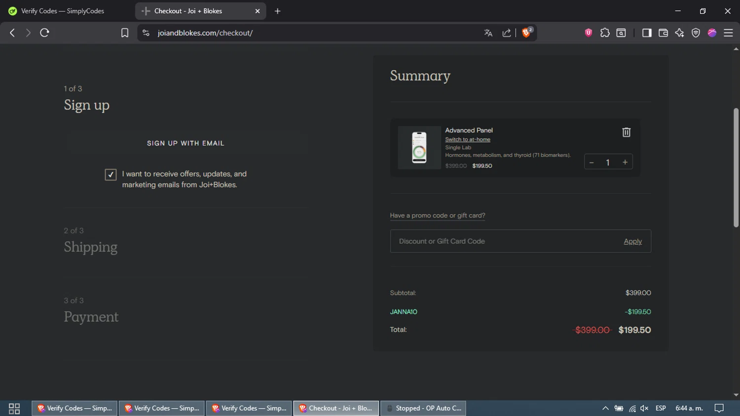Open the Windows Task View icon
Screen dimensions: 740x416
pos(14,408)
